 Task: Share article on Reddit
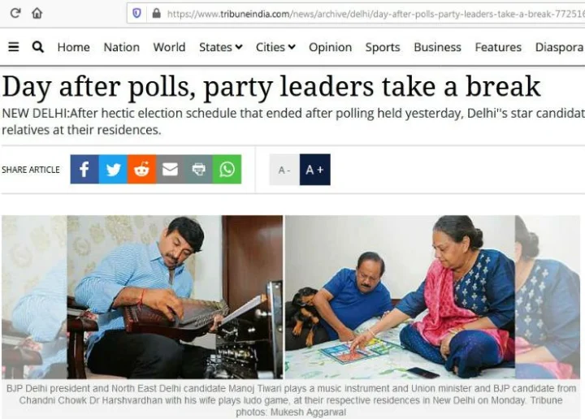point(141,169)
